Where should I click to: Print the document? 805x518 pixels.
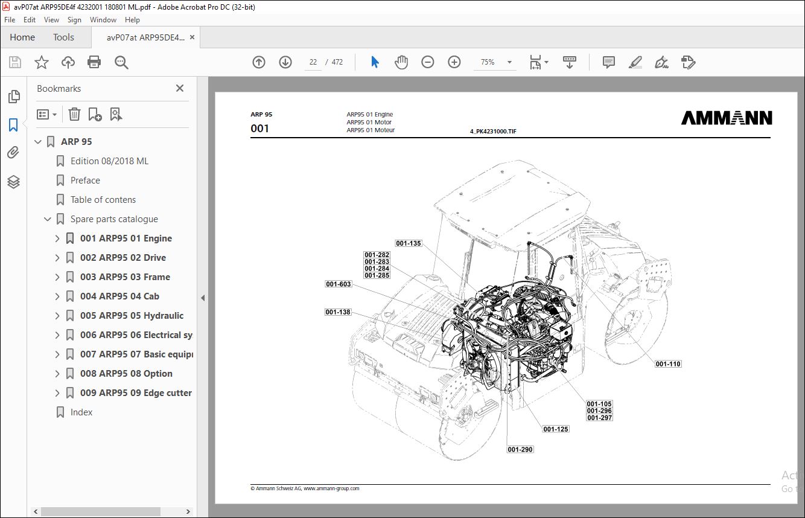[x=94, y=62]
